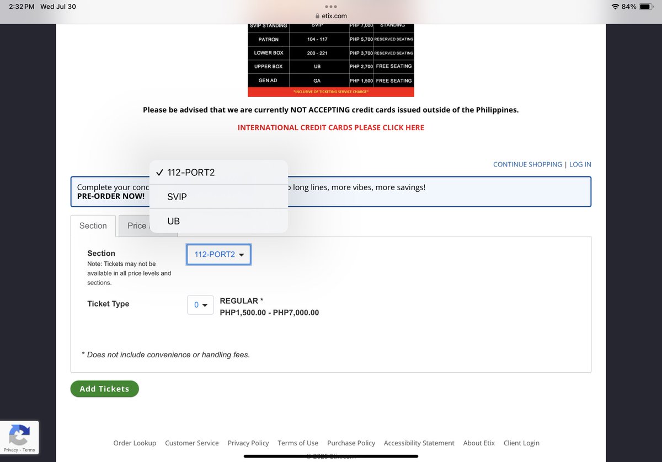Click the reCAPTCHA Terms link

tap(29, 450)
